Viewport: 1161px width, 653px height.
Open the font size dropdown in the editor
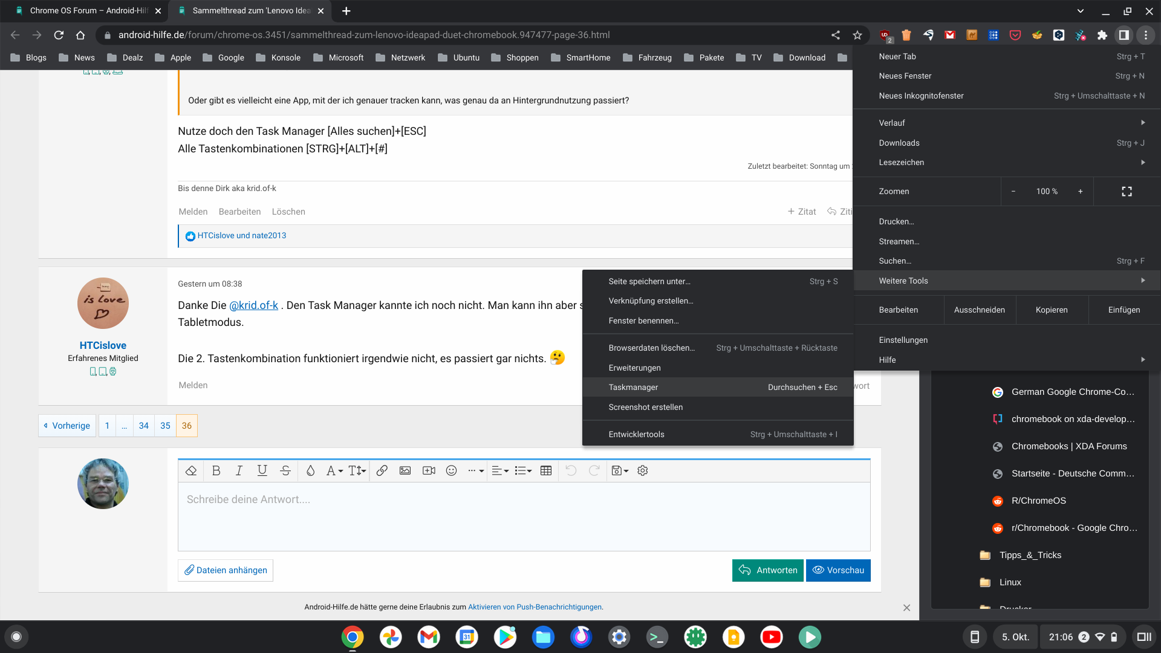tap(357, 471)
